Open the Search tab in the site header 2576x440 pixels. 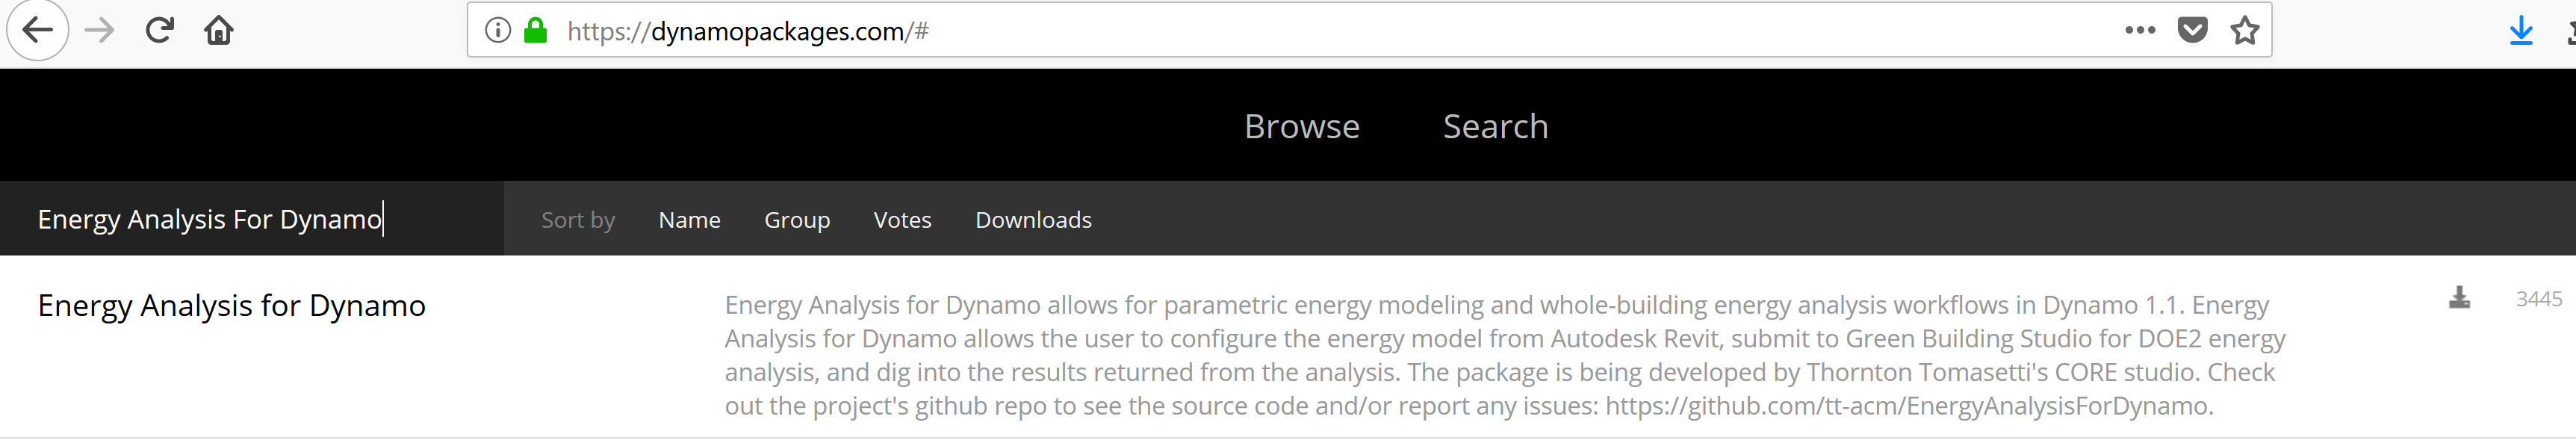pyautogui.click(x=1495, y=126)
